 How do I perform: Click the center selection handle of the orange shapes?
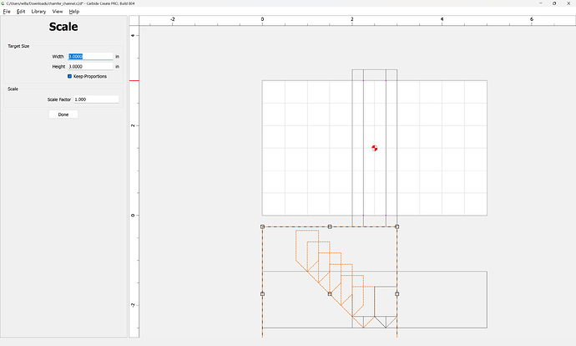click(330, 294)
